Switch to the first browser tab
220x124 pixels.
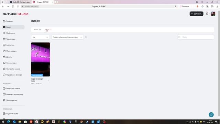[x=20, y=2]
